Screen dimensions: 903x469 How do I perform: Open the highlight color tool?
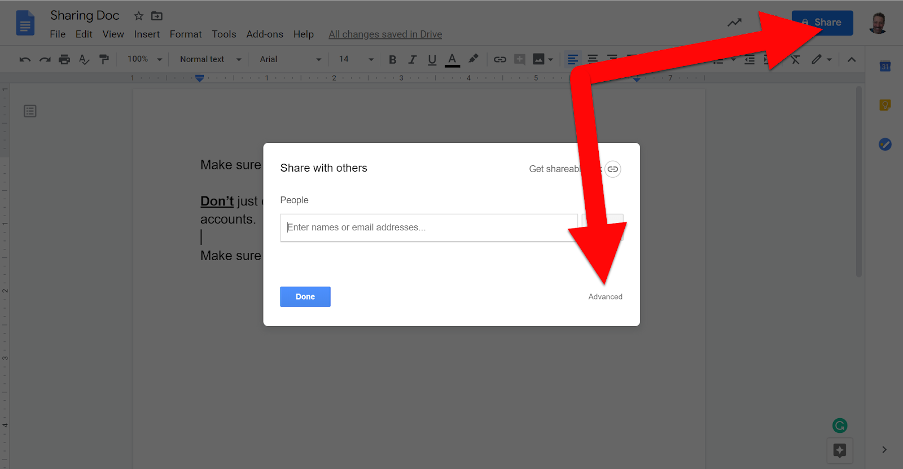click(x=474, y=59)
